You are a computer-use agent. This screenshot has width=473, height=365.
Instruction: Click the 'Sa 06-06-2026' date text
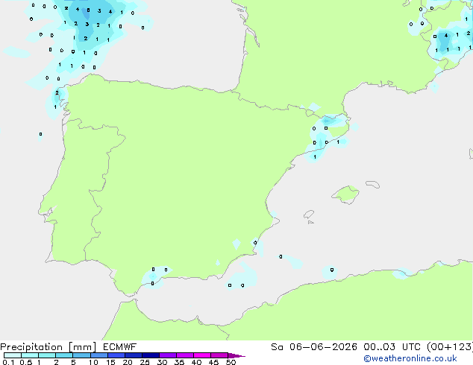(x=314, y=347)
